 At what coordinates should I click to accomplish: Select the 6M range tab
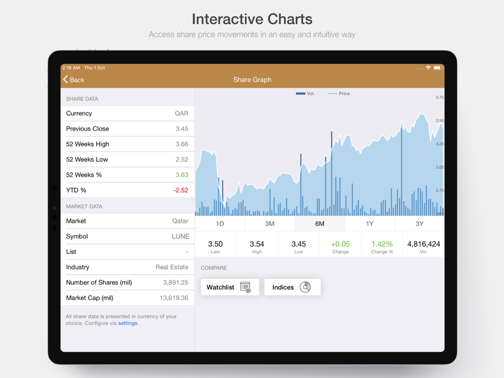(x=320, y=224)
